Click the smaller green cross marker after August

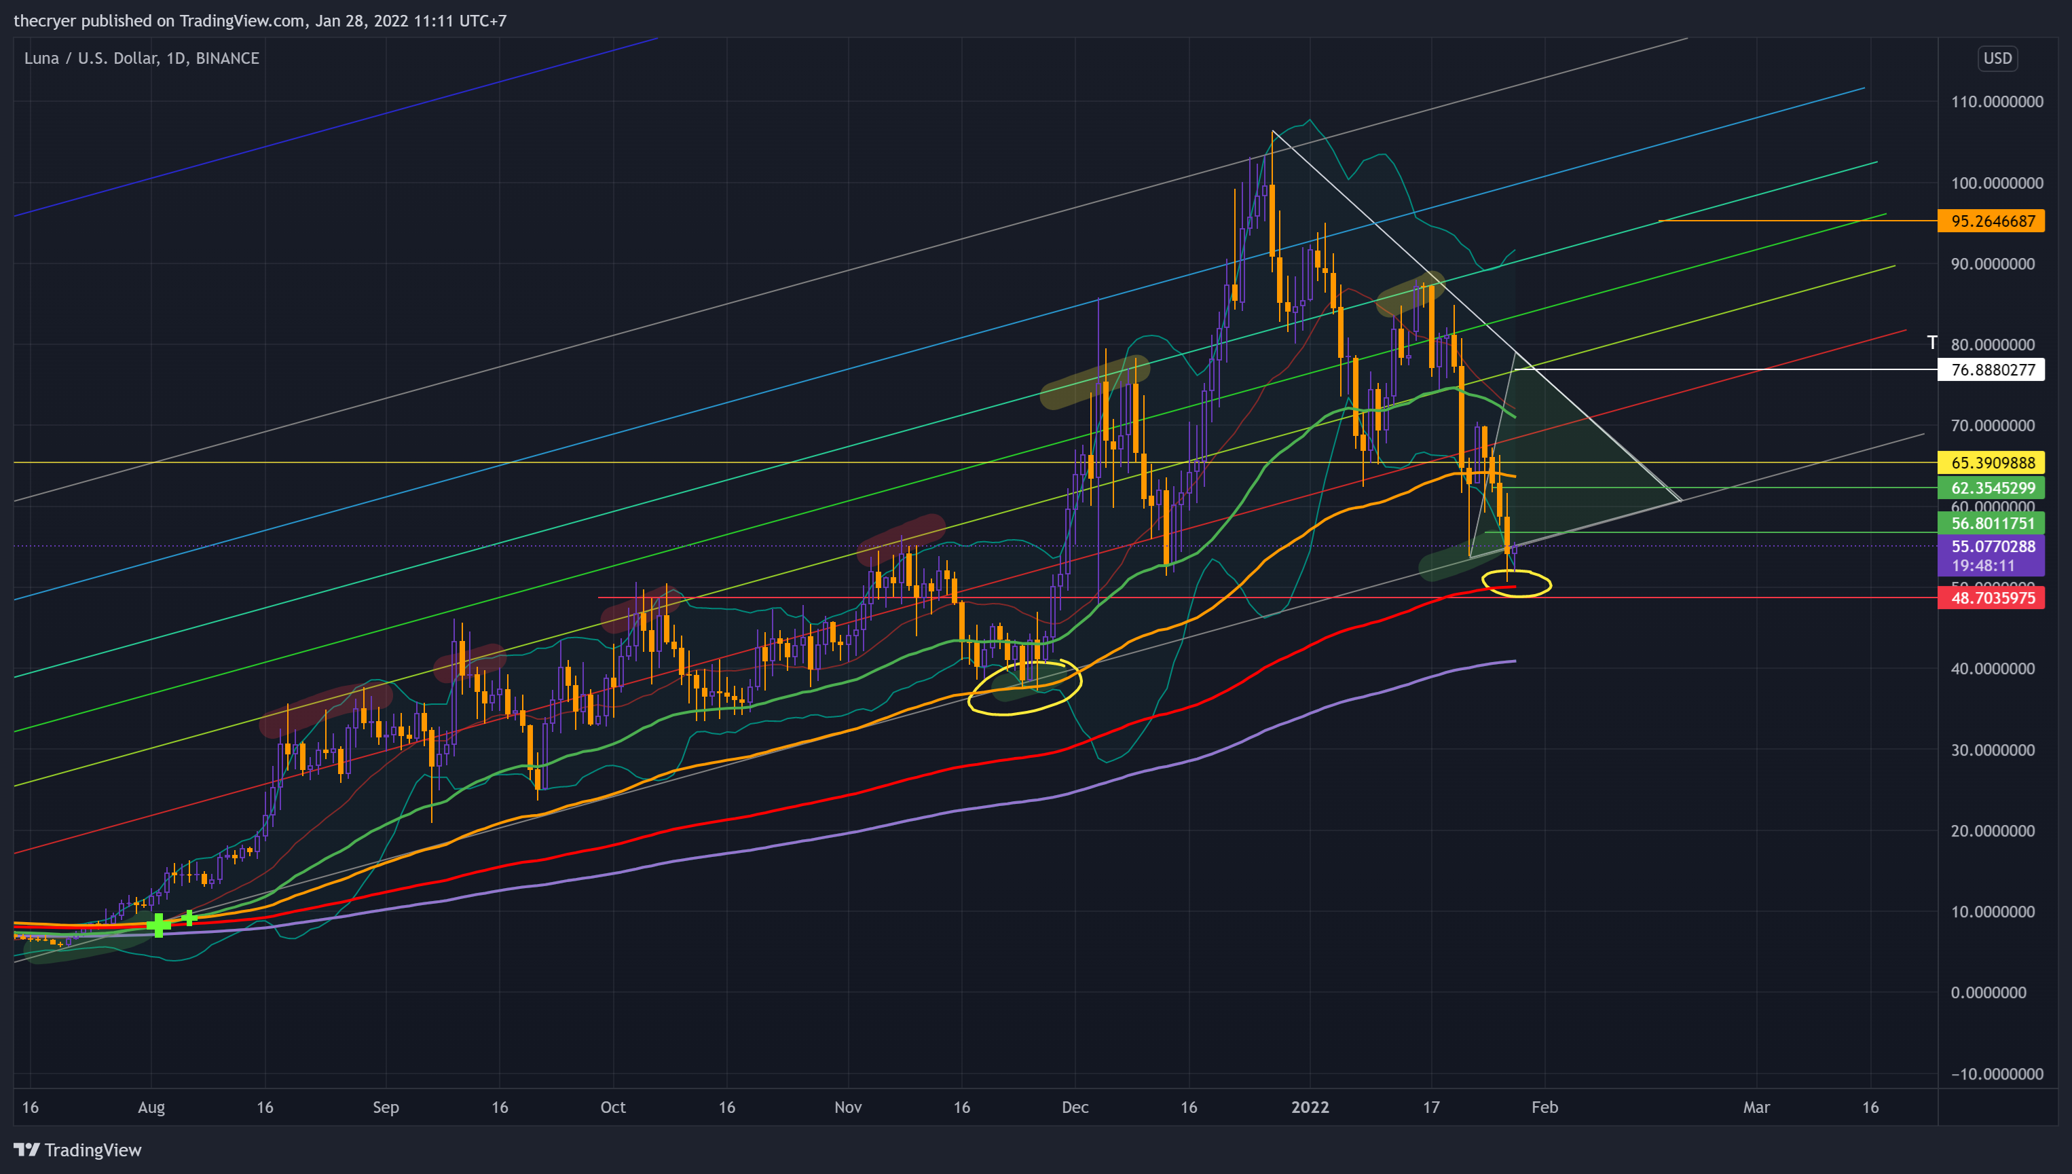click(189, 917)
